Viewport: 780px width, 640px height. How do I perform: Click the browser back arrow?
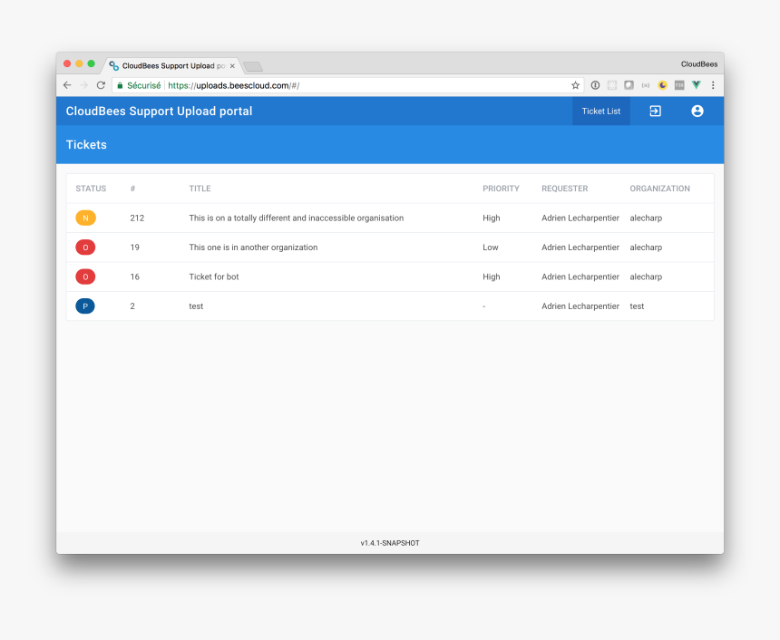(x=67, y=85)
